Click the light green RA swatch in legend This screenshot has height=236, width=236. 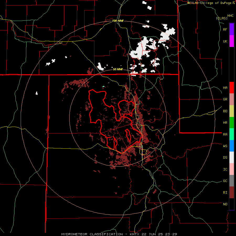tap(232, 134)
